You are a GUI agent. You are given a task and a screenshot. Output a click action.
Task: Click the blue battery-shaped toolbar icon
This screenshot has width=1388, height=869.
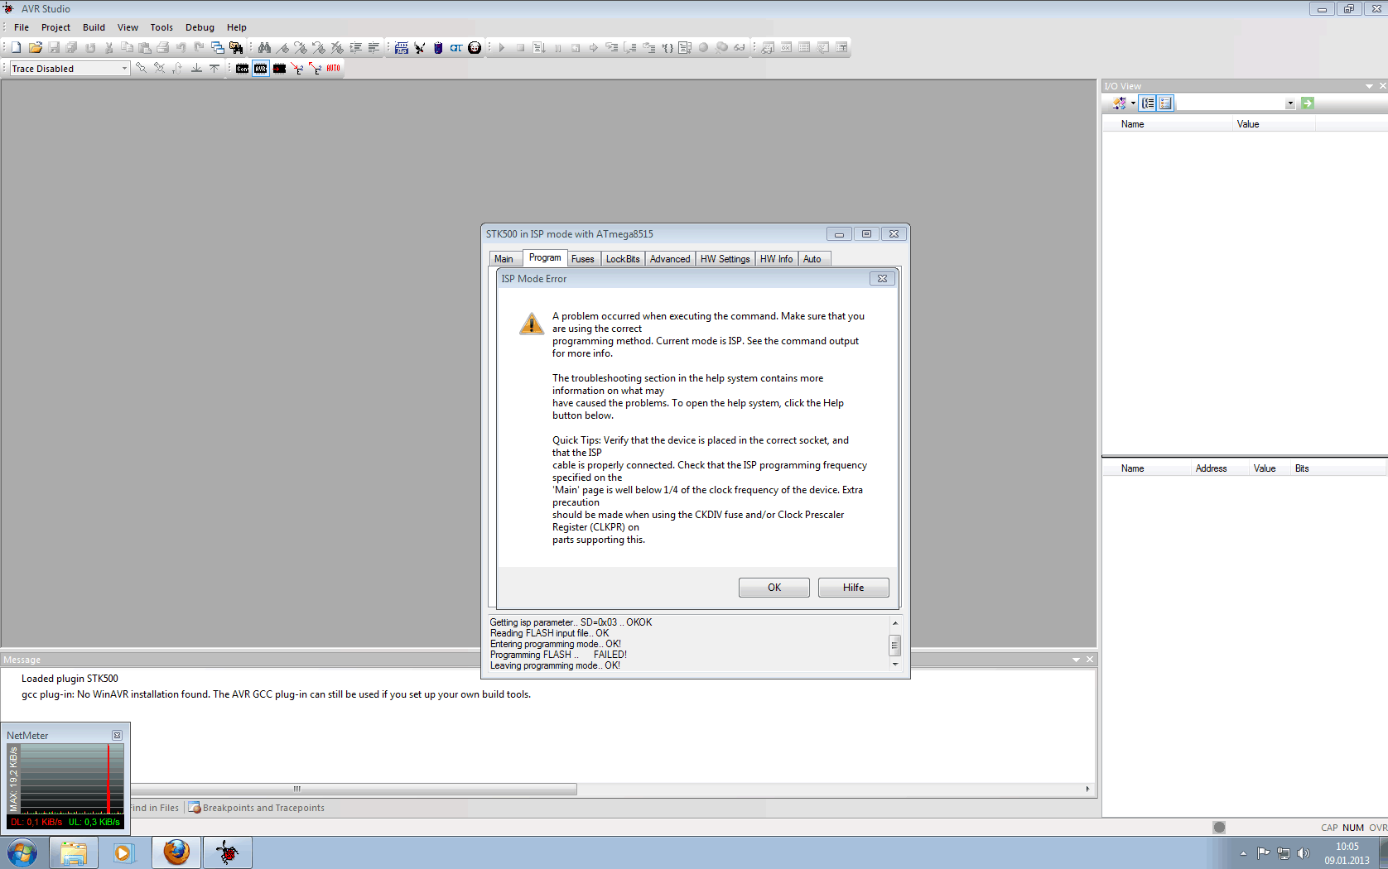438,48
